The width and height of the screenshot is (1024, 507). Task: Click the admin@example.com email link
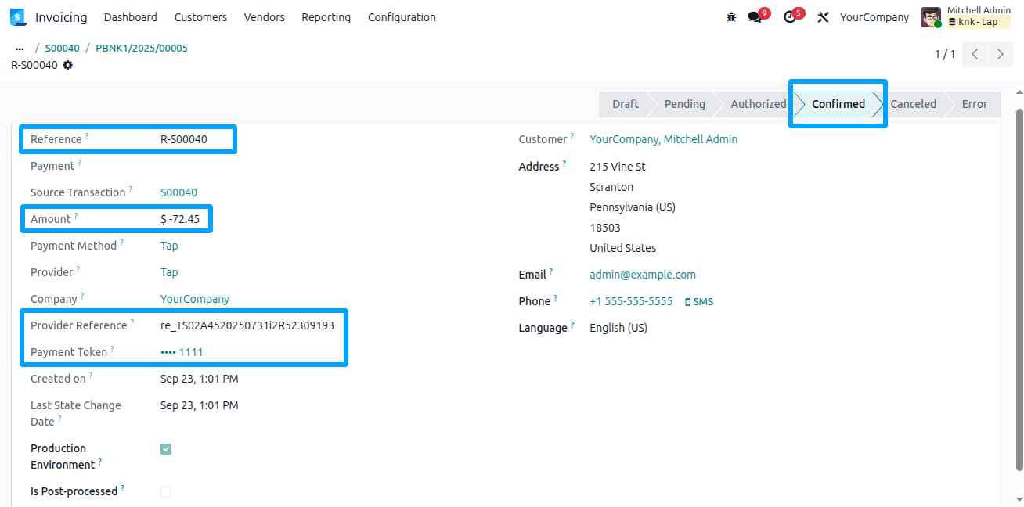[643, 274]
